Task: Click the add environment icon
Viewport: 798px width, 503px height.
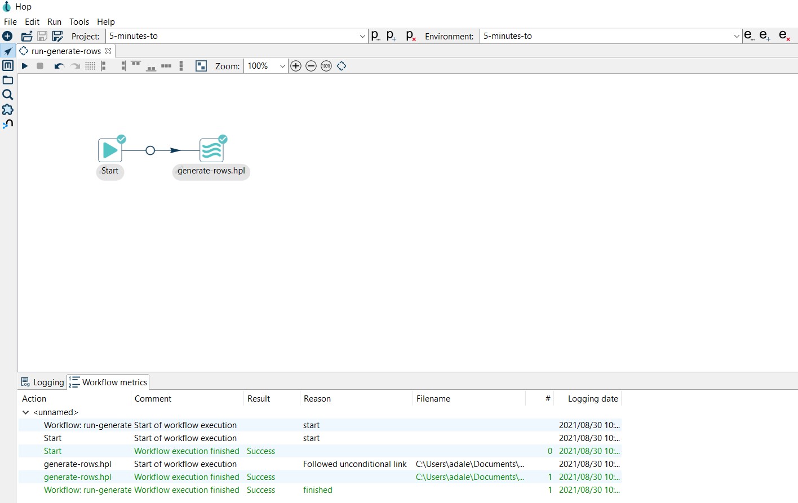Action: (x=765, y=35)
